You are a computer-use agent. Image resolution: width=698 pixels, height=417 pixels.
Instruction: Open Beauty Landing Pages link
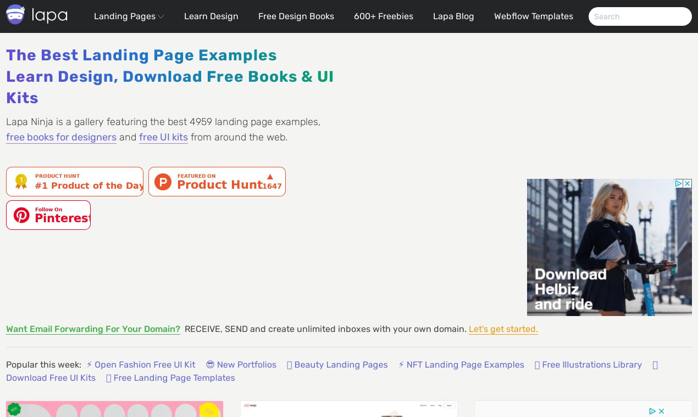[x=337, y=365]
